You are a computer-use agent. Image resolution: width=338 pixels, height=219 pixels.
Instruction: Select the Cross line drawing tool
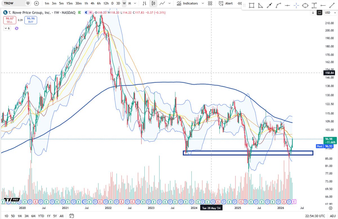click(296, 6)
